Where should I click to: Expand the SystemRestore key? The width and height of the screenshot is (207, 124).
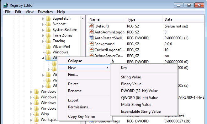click(43, 30)
